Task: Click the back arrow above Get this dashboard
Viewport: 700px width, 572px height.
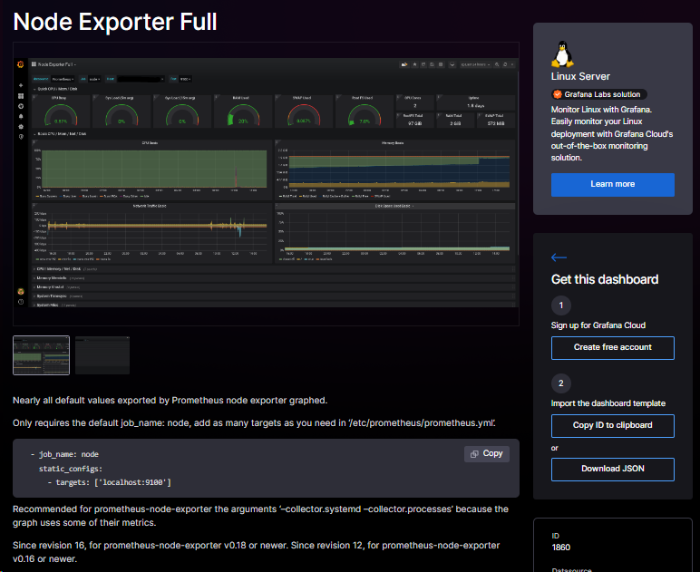Action: coord(559,257)
